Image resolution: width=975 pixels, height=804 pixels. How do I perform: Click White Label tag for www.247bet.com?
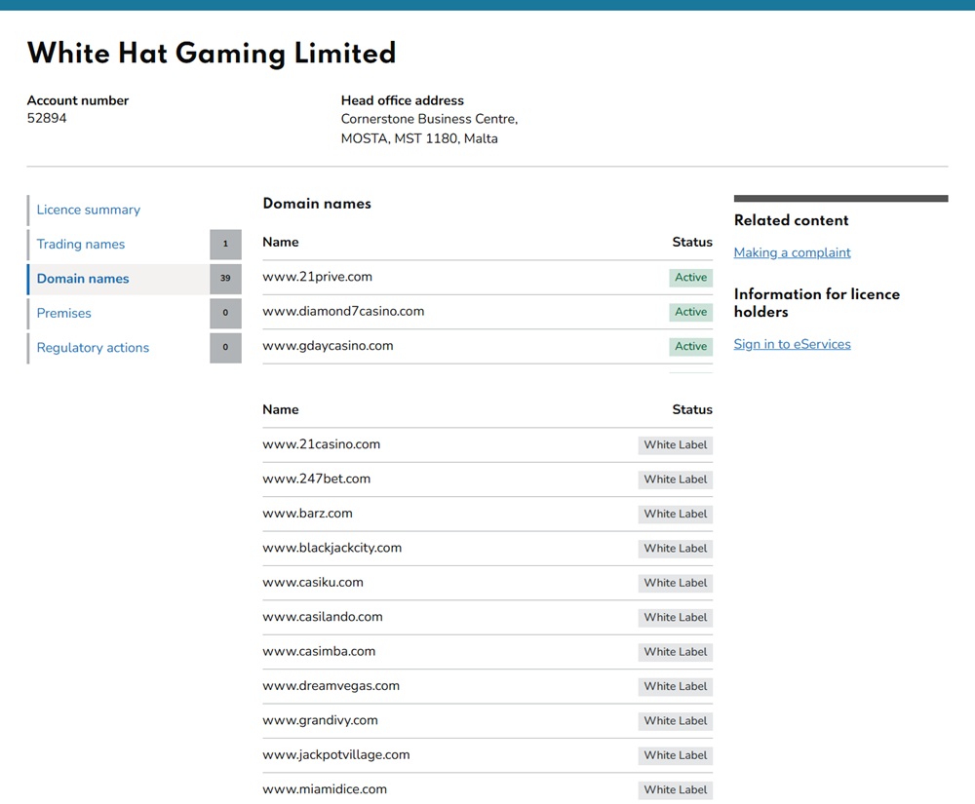pyautogui.click(x=676, y=479)
